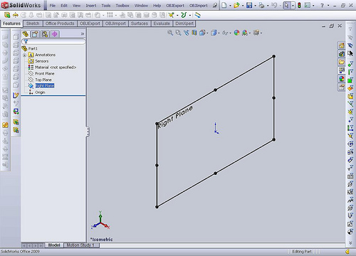Open the FeatureManager Design Tree tab
The width and height of the screenshot is (356, 256).
[26, 34]
